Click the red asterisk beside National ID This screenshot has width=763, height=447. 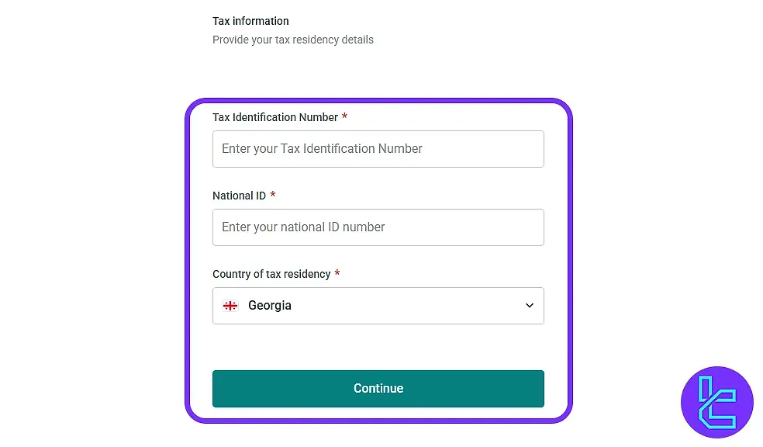(x=271, y=195)
